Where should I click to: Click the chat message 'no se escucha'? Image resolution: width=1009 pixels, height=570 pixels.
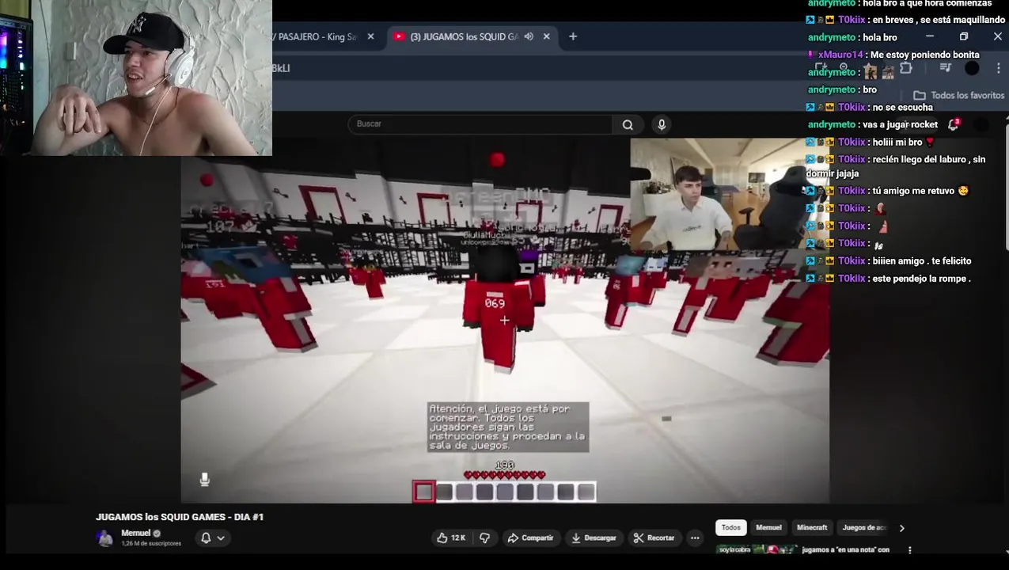click(901, 107)
